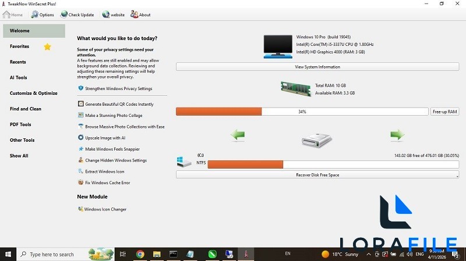Click the C: drive usage bar

coord(333,165)
